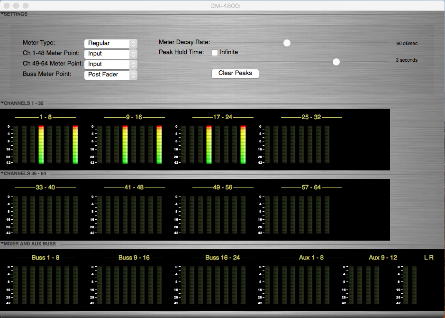The height and width of the screenshot is (318, 445).
Task: Click the first lit meter in group 1 - 8
Action: [41, 144]
